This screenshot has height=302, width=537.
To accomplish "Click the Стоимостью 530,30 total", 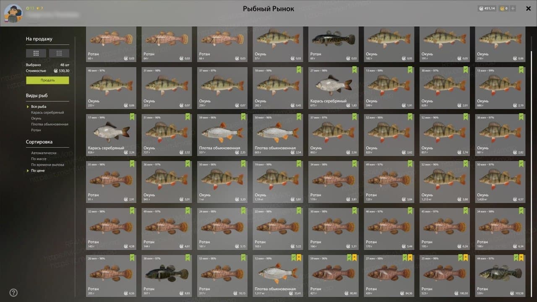I will click(x=47, y=71).
